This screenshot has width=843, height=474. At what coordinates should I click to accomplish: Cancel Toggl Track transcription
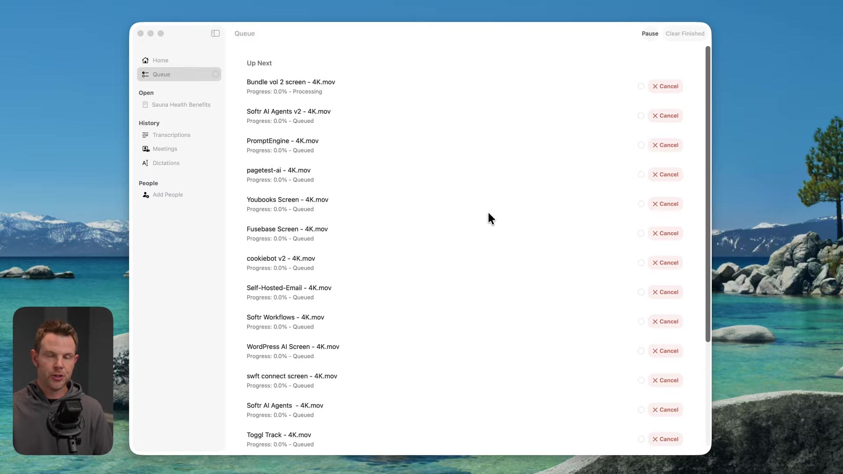665,439
